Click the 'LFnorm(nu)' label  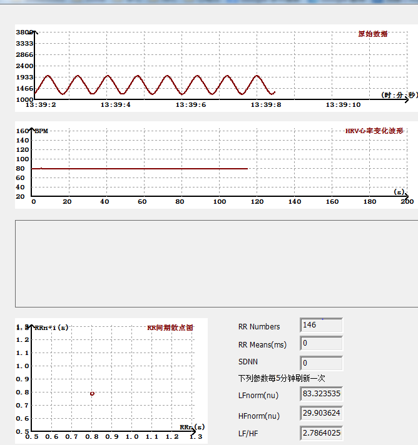(258, 396)
